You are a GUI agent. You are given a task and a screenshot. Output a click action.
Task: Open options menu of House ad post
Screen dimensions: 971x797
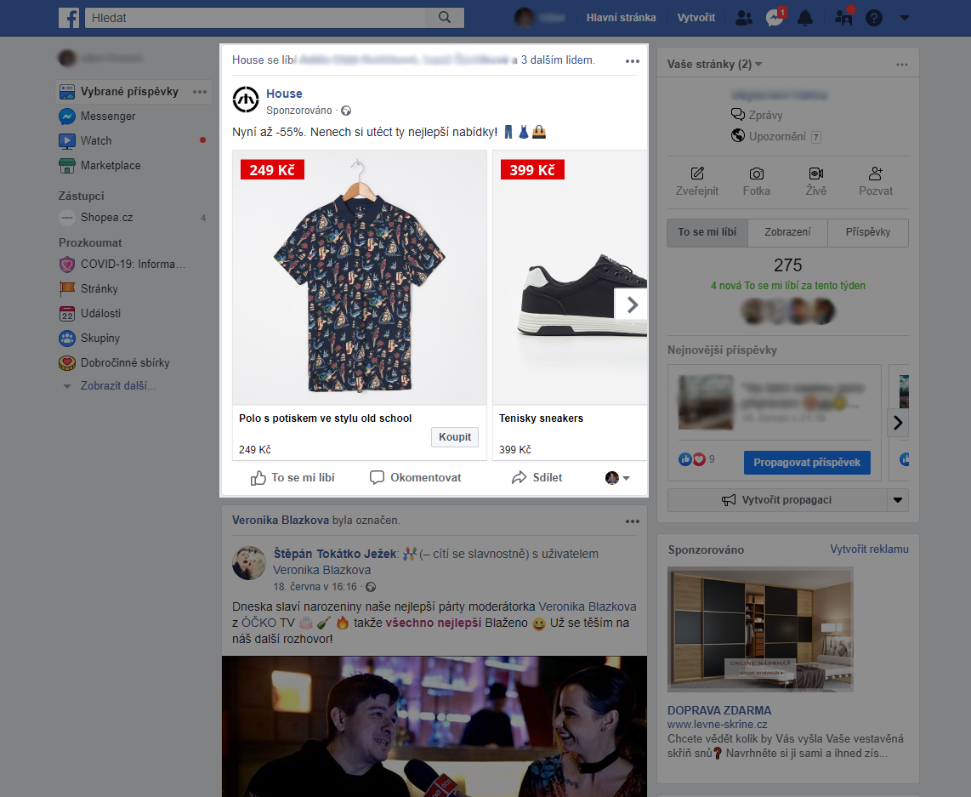(633, 60)
